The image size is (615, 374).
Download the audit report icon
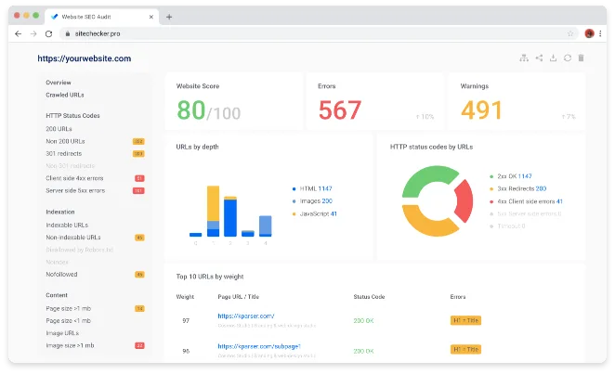coord(553,58)
